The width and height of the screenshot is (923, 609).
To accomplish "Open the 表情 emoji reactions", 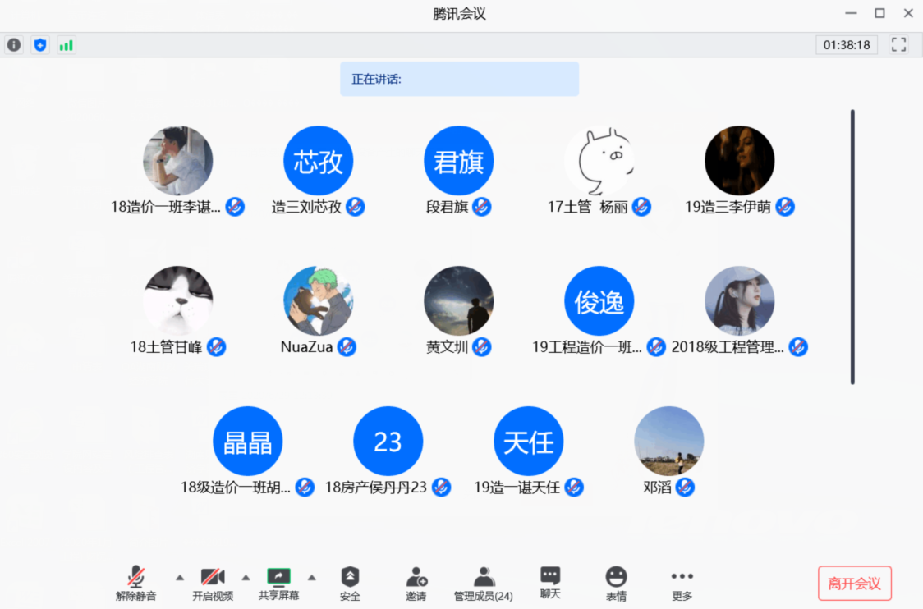I will tap(617, 583).
